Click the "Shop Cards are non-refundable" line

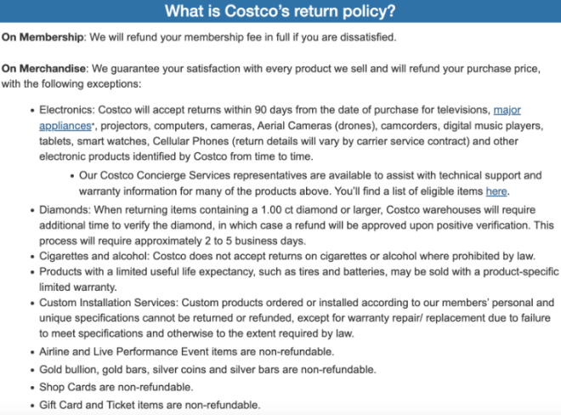coord(116,387)
